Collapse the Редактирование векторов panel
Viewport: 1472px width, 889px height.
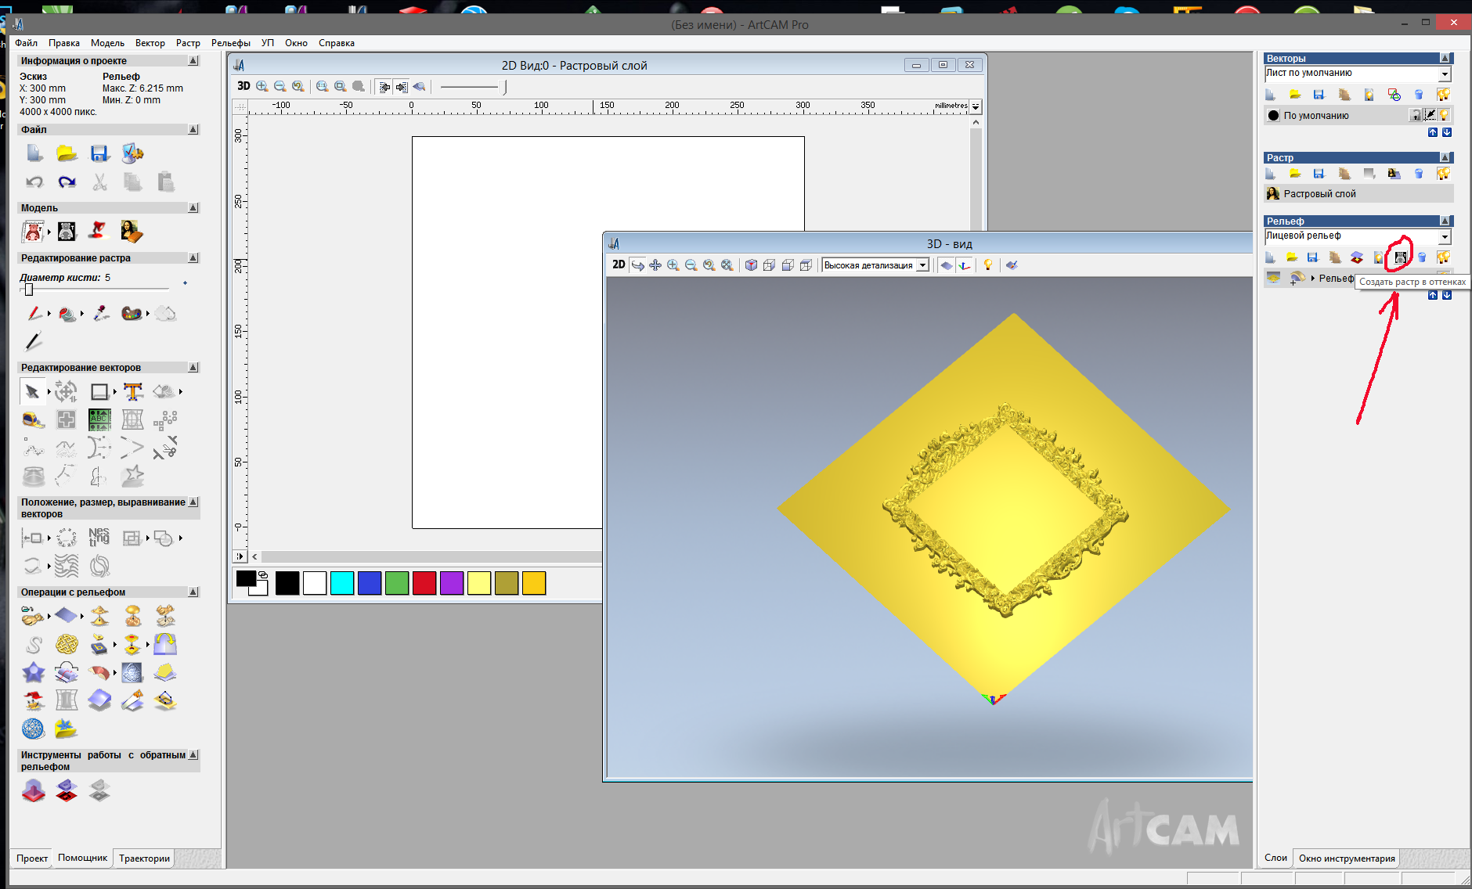(193, 368)
